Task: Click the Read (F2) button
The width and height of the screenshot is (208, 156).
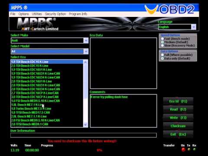Action: click(x=178, y=110)
